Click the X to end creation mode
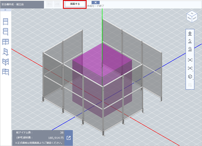The image size is (202, 146). 95,3
